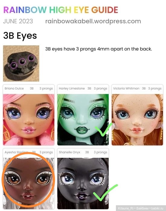
Task: Visit the rainbowakabell.wordpress.com link
Action: pyautogui.click(x=93, y=21)
